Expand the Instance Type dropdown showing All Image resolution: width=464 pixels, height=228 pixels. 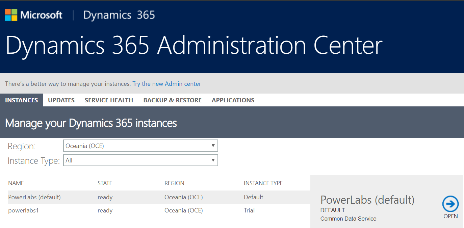pyautogui.click(x=140, y=160)
